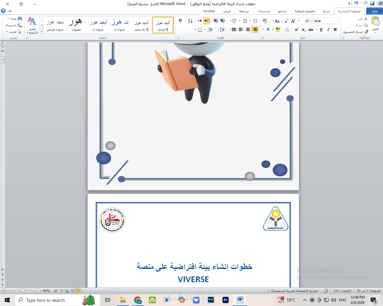Toggle Bold formatting

point(335,30)
